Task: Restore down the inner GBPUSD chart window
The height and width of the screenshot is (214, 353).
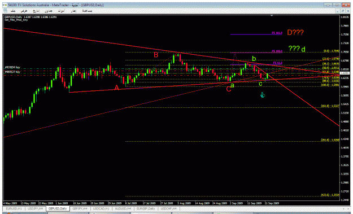Action: tap(342, 11)
